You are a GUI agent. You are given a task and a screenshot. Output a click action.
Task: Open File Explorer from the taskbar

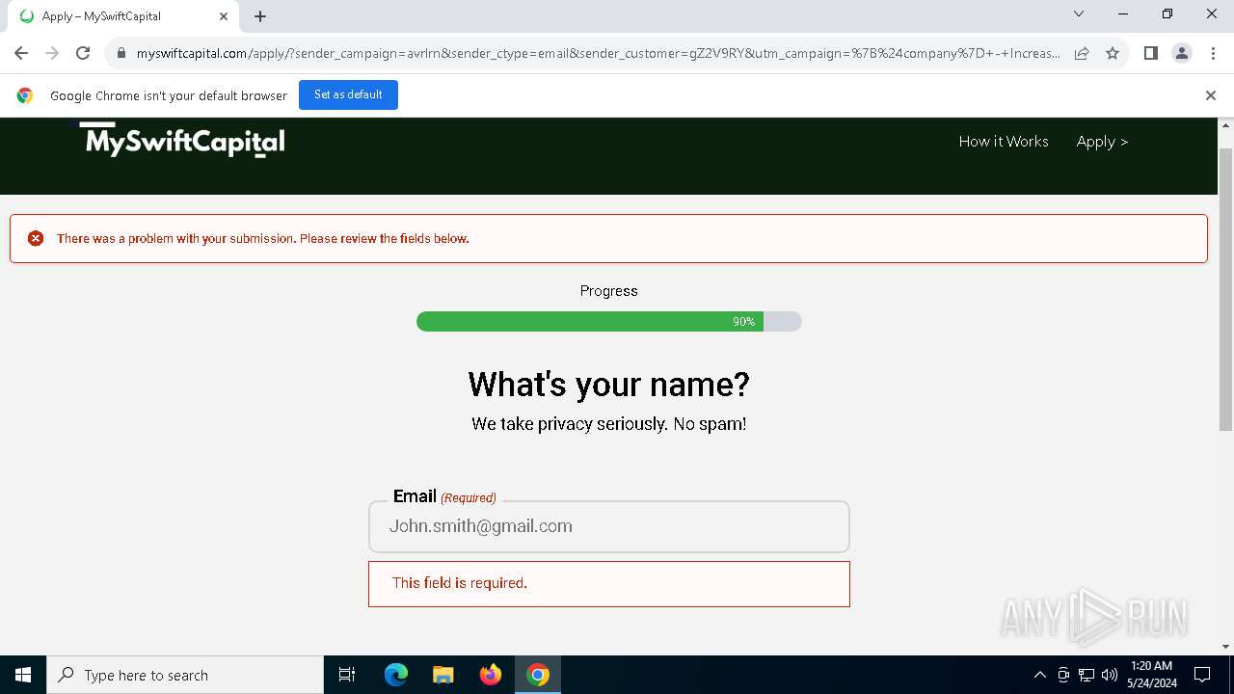[x=443, y=675]
